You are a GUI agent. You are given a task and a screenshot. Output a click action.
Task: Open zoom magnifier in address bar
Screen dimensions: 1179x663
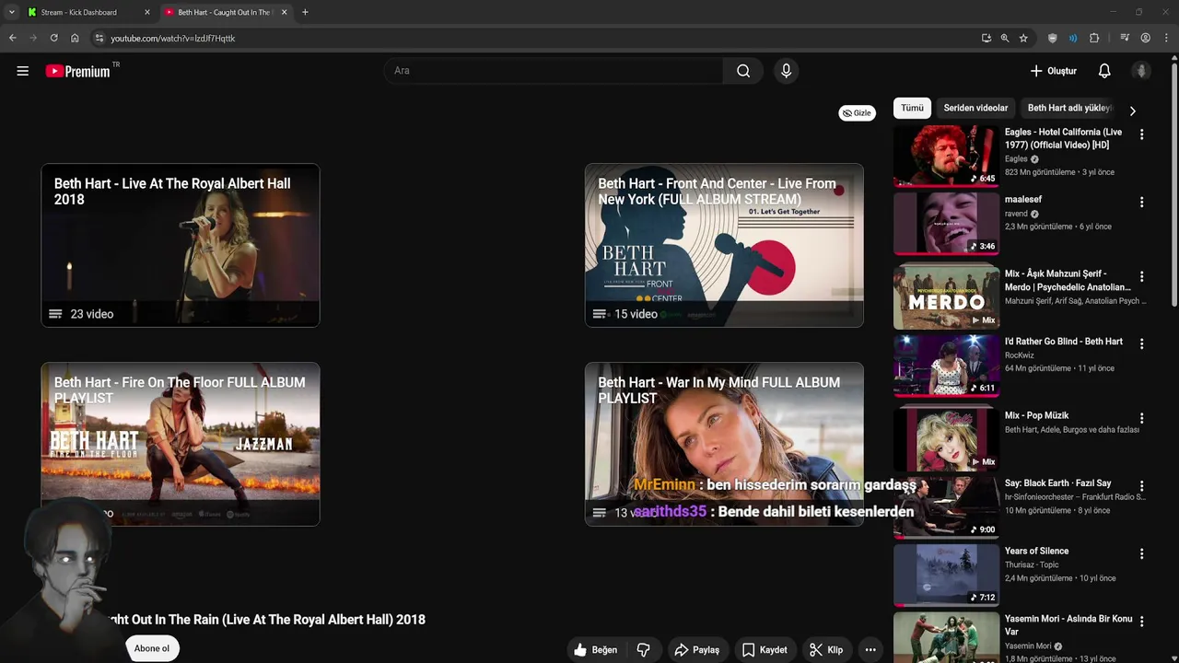click(x=1005, y=38)
